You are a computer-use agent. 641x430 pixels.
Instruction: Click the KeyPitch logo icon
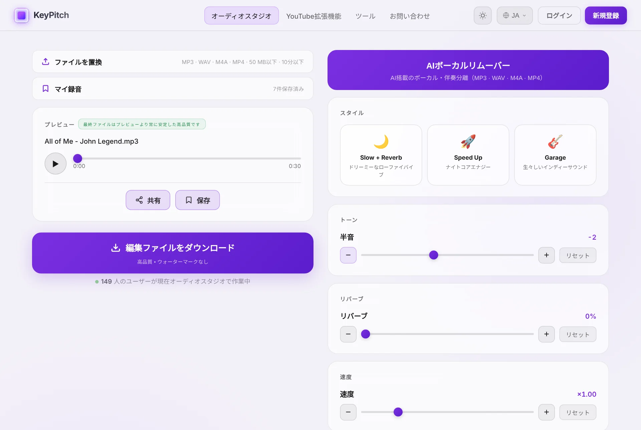click(21, 15)
